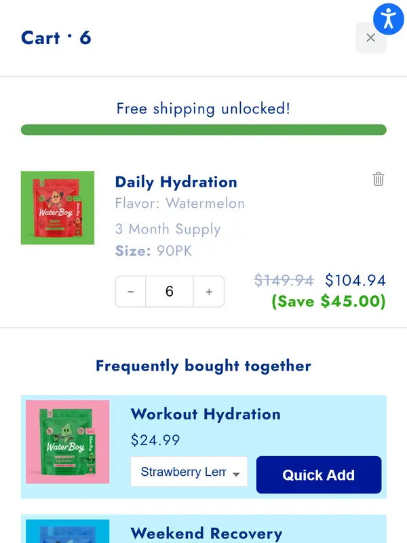Click the Cart heading with item count
The width and height of the screenshot is (407, 543).
coord(56,38)
